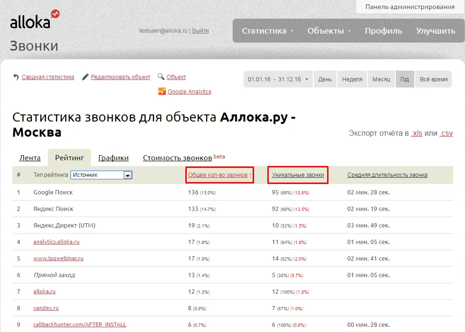Viewport: 465px width, 332px height.
Task: Select the Всё время period button
Action: coord(434,79)
